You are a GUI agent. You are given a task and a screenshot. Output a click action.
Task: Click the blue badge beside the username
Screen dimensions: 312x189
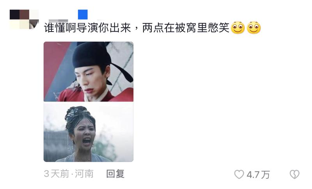pyautogui.click(x=83, y=14)
